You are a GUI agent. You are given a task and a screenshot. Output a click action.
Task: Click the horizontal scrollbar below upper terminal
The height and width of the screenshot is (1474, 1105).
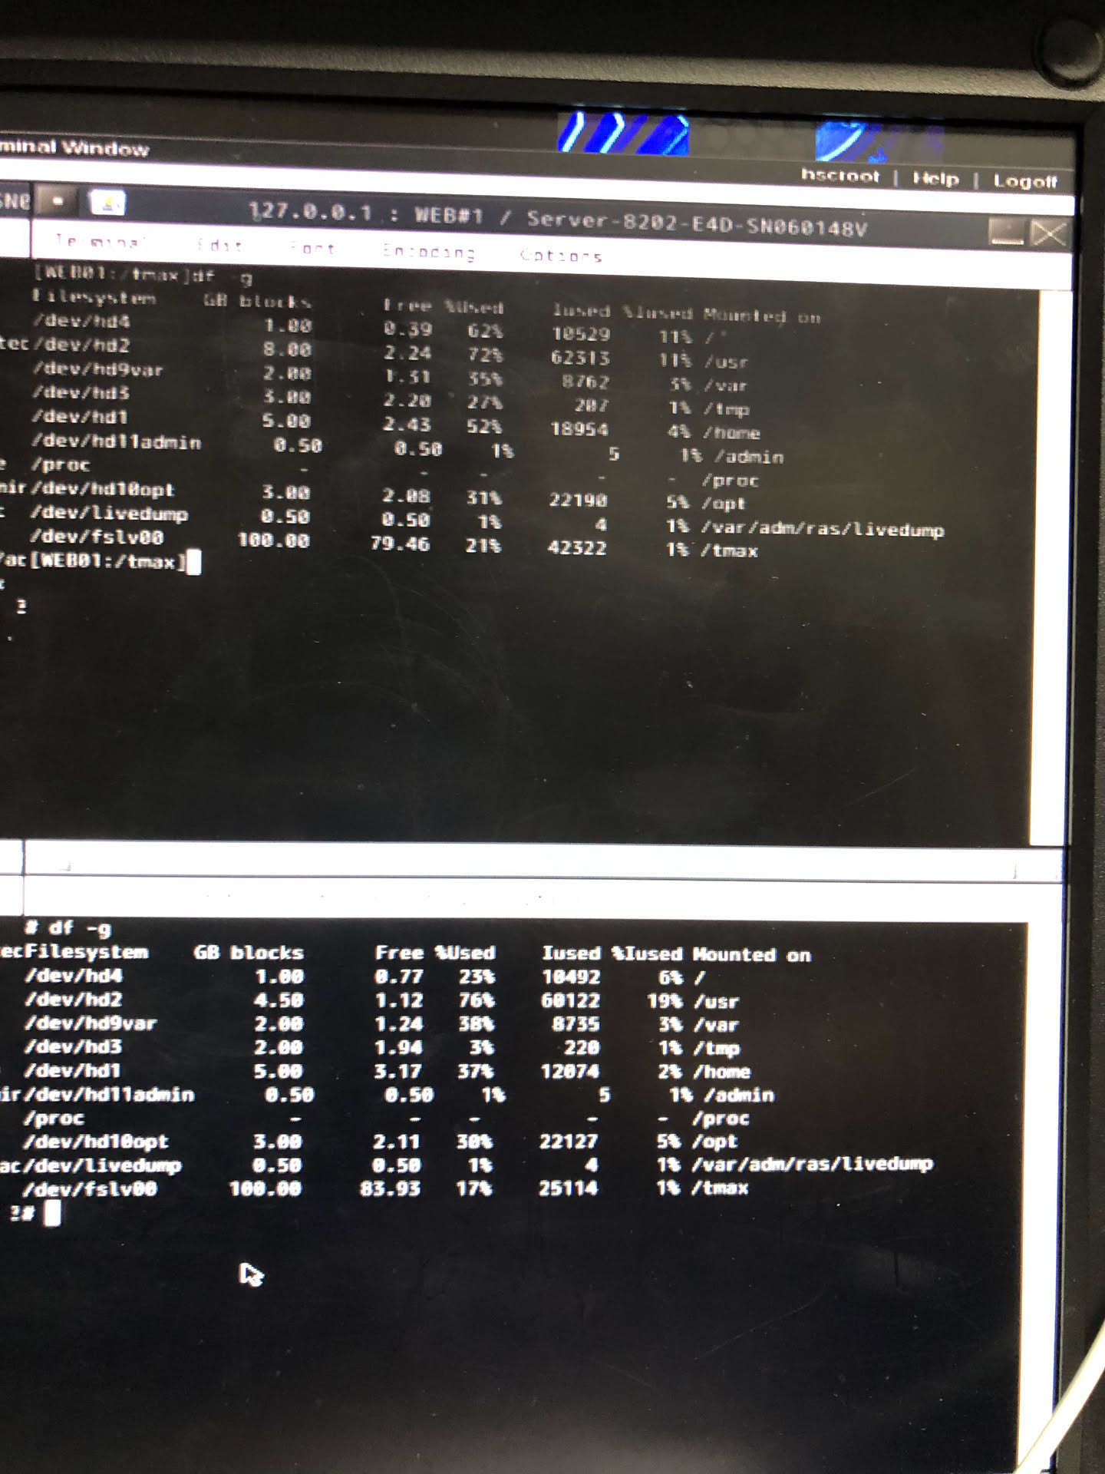[x=537, y=863]
